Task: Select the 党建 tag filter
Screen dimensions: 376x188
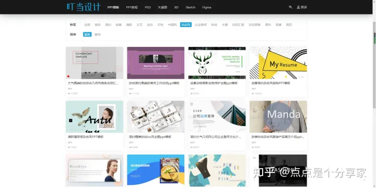Action: point(278,24)
